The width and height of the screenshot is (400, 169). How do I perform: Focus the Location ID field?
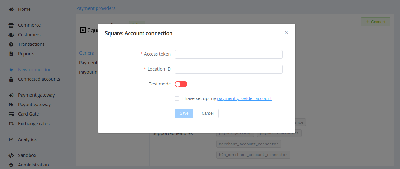click(229, 69)
